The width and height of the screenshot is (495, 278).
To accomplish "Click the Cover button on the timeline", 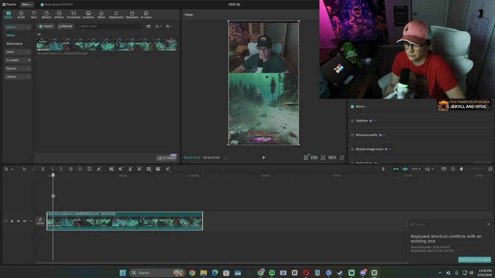I will pyautogui.click(x=40, y=221).
